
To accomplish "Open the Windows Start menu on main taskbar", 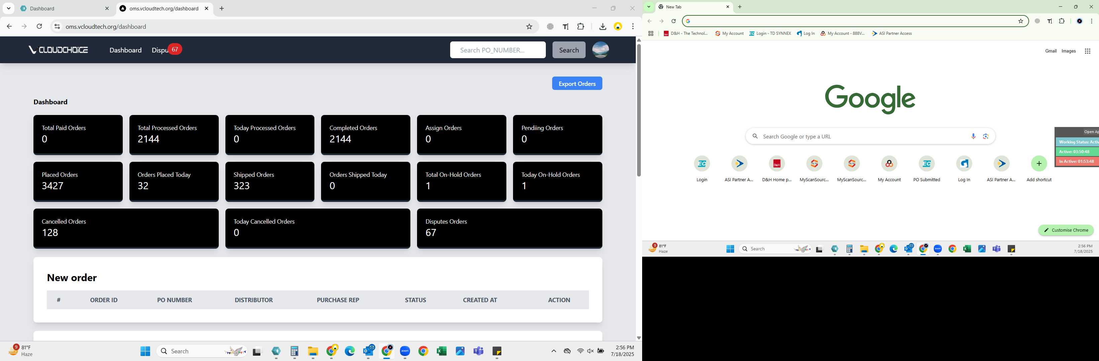I will pos(145,351).
